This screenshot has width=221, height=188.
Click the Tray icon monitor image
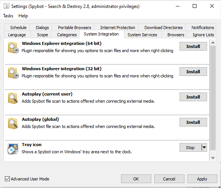(13, 149)
